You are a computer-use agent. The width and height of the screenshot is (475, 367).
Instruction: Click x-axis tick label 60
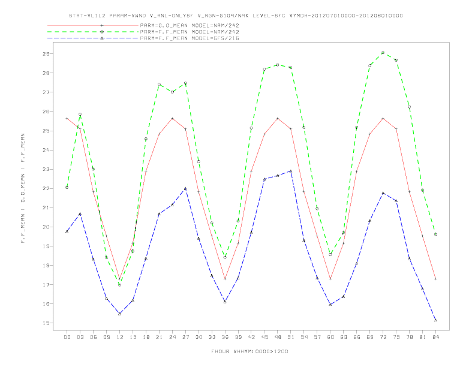pos(330,337)
